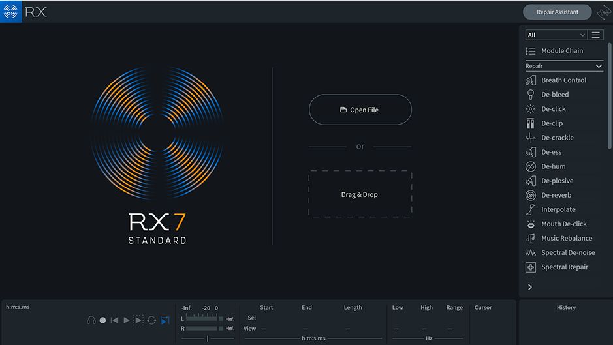Click the View row label
The height and width of the screenshot is (345, 613).
tap(250, 329)
